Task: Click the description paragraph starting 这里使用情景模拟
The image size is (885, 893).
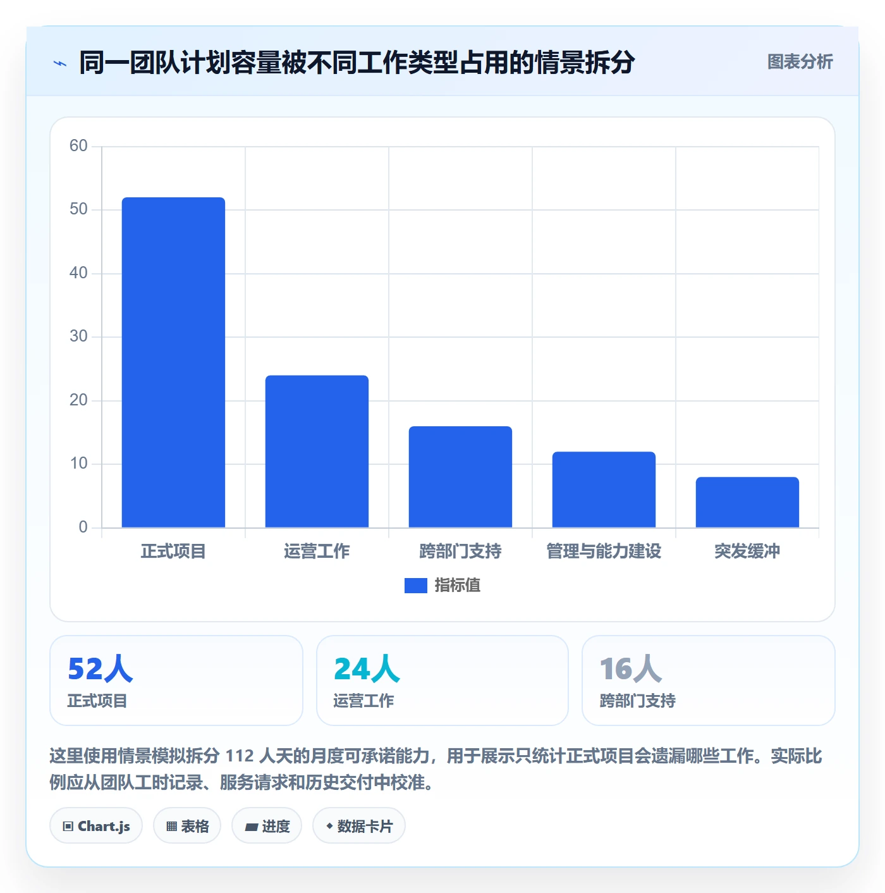Action: 436,769
